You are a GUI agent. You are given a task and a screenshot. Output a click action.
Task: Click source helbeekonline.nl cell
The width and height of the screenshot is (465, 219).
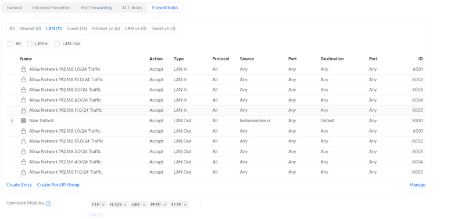[x=255, y=121]
